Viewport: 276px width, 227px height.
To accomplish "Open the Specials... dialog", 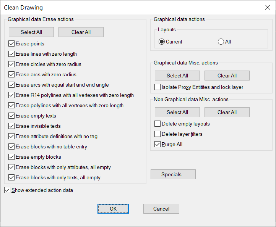I will (x=173, y=174).
